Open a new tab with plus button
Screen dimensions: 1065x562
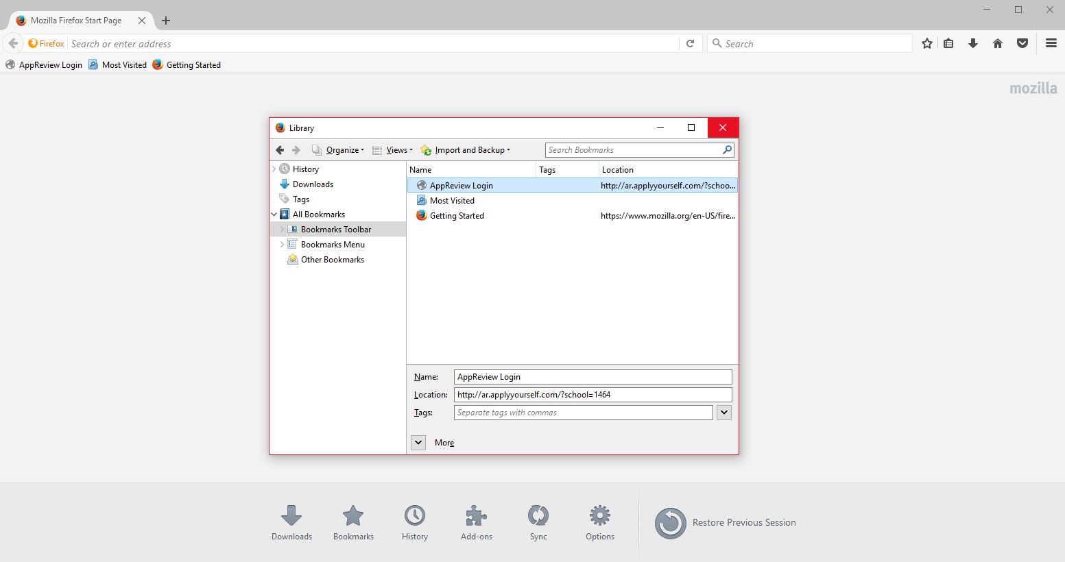pyautogui.click(x=165, y=21)
